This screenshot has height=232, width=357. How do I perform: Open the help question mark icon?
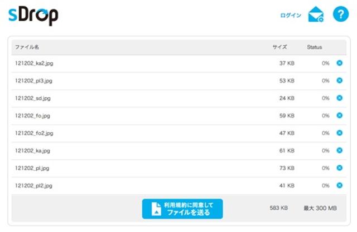pos(340,15)
